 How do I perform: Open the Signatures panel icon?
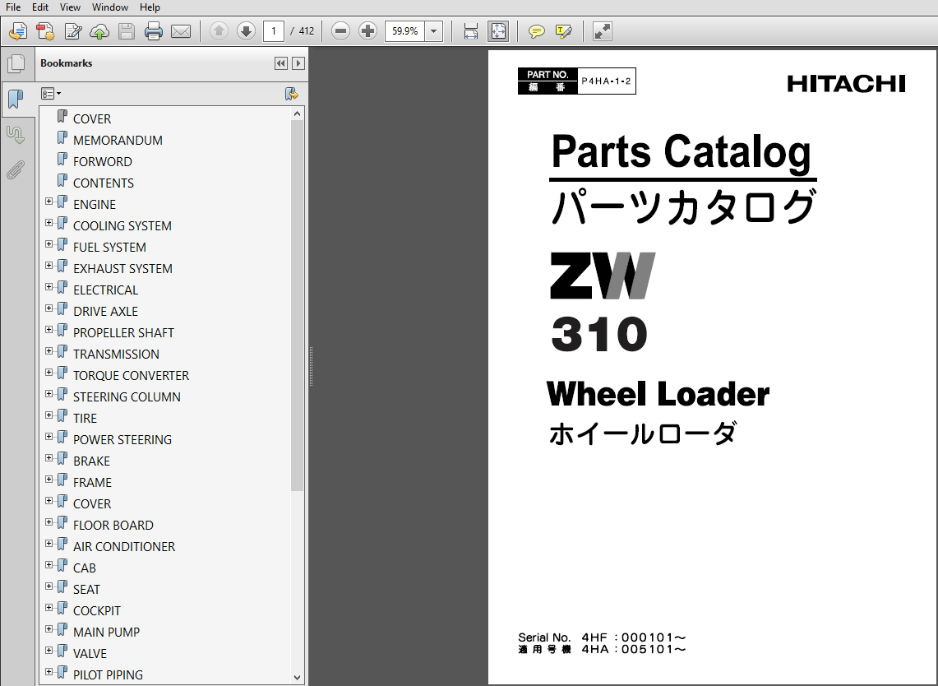point(16,135)
